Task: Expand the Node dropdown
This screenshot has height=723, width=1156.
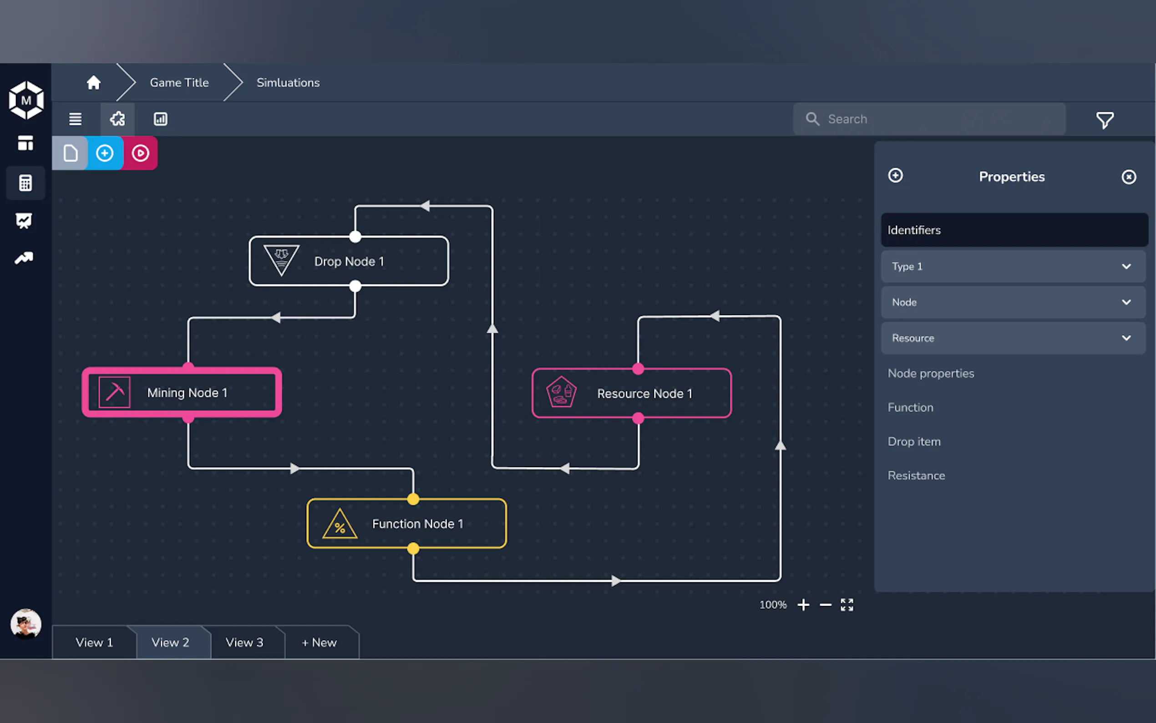Action: 1013,302
